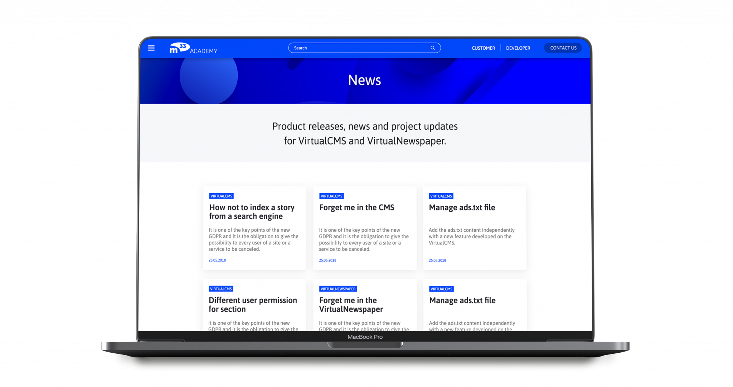The image size is (733, 387).
Task: Click the VirtualNewspaper category tag
Action: (x=338, y=289)
